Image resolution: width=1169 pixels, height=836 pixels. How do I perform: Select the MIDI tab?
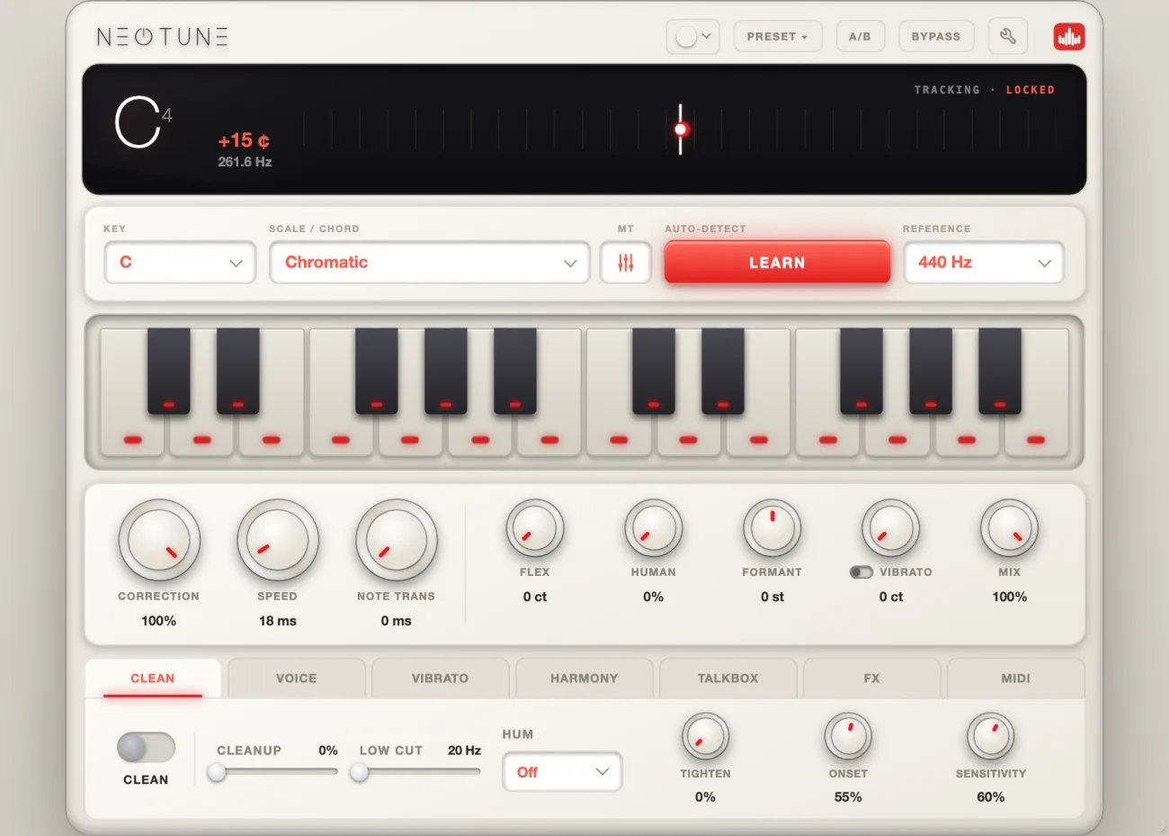pyautogui.click(x=1016, y=679)
